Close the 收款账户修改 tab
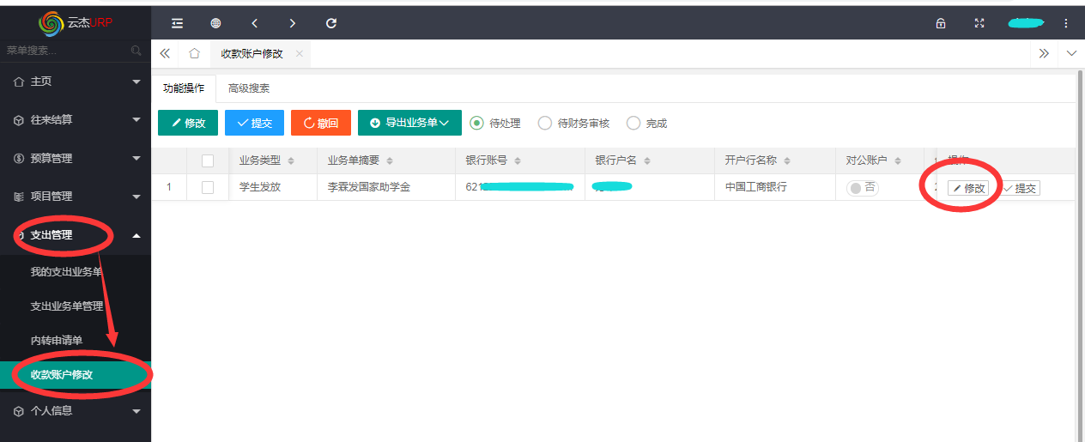This screenshot has width=1085, height=442. (299, 53)
